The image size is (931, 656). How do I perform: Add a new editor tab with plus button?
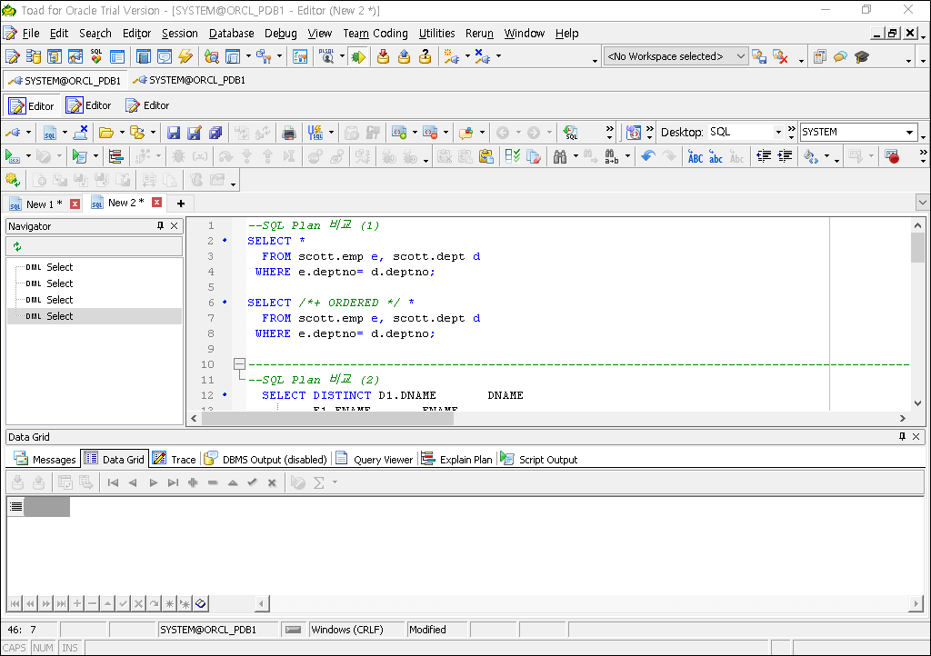pos(181,204)
